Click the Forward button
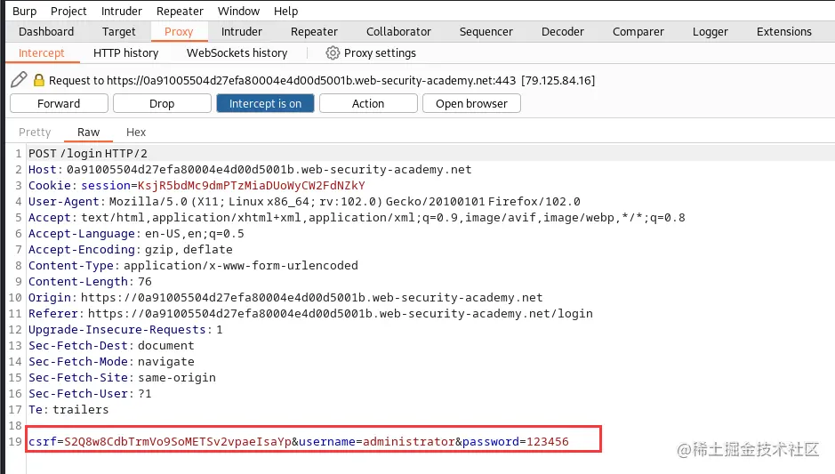Viewport: 835px width, 474px height. [59, 103]
